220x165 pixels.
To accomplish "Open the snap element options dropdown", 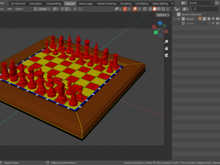I will (68, 9).
